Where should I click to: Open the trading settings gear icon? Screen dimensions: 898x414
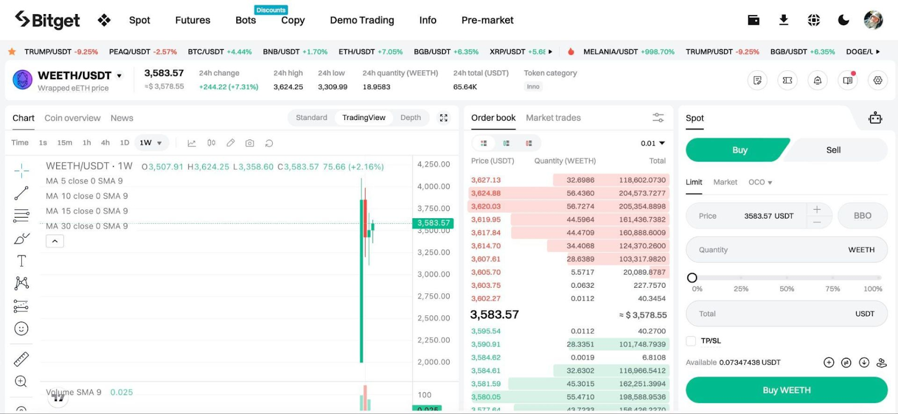click(x=878, y=80)
